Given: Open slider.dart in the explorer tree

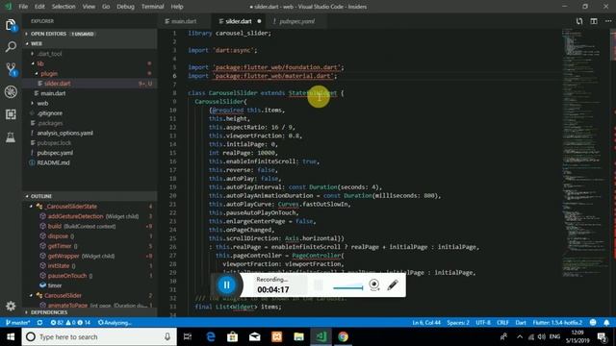Looking at the screenshot, I should 90,84.
